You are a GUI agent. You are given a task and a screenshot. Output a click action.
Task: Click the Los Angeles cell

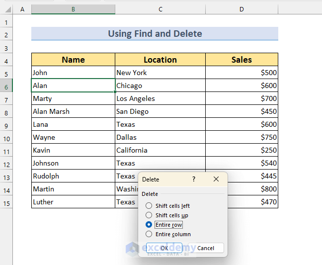point(160,98)
